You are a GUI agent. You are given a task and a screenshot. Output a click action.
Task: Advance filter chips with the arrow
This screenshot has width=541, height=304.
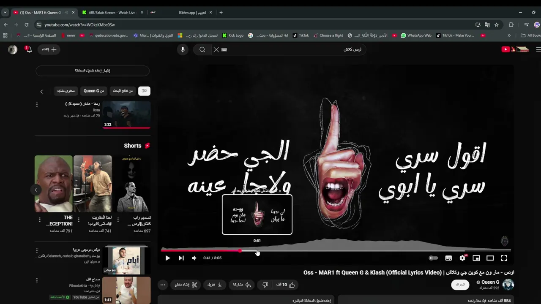pos(41,91)
